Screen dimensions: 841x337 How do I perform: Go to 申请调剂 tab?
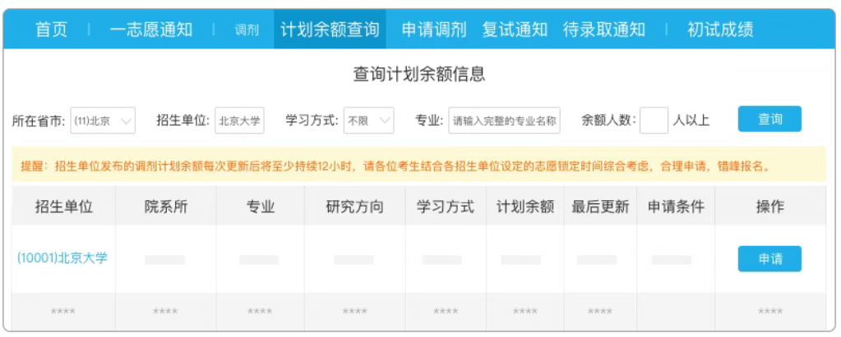coord(434,30)
